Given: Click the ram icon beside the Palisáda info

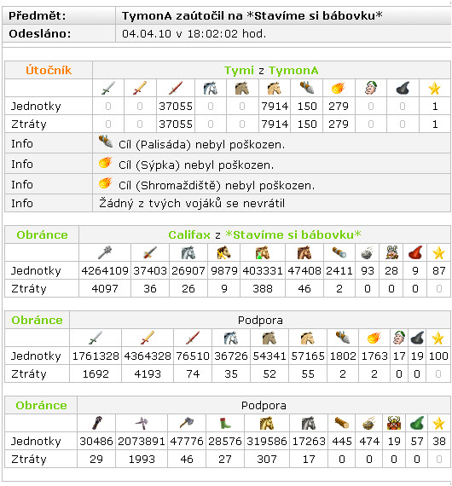Looking at the screenshot, I should coord(106,142).
